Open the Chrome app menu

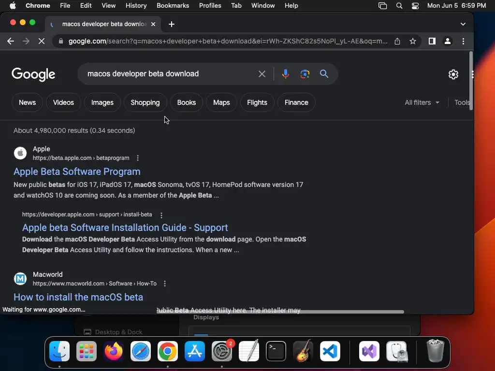pos(38,5)
